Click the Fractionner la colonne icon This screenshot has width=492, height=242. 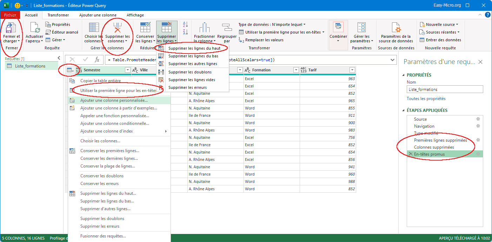(204, 28)
